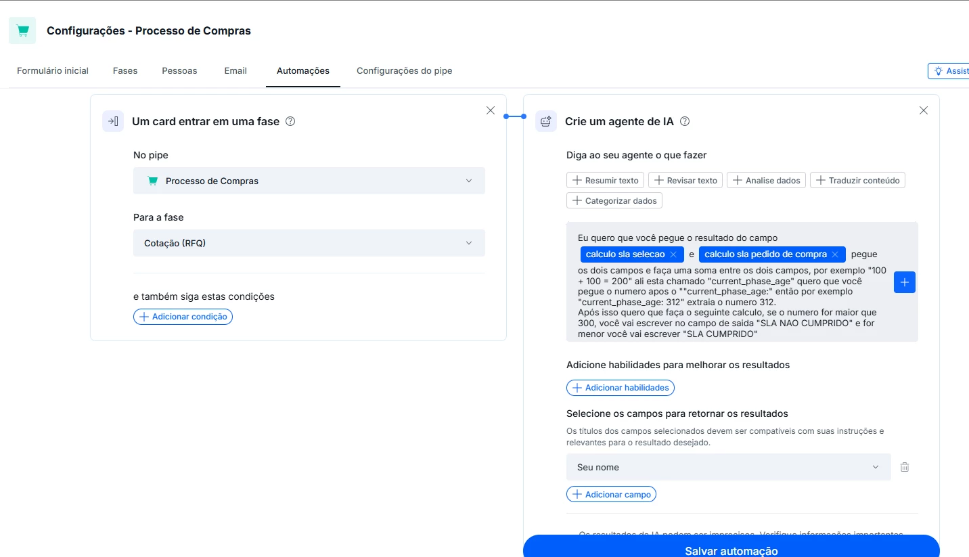Viewport: 969px width, 557px height.
Task: Insert the "Traduzir conteúdo" prompt suggestion
Action: (x=857, y=180)
